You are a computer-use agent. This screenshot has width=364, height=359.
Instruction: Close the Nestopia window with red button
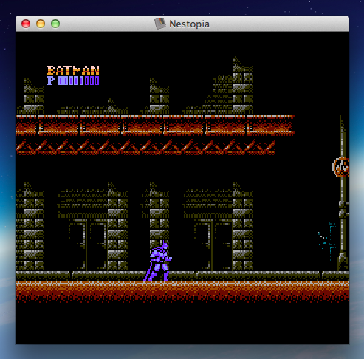[26, 24]
